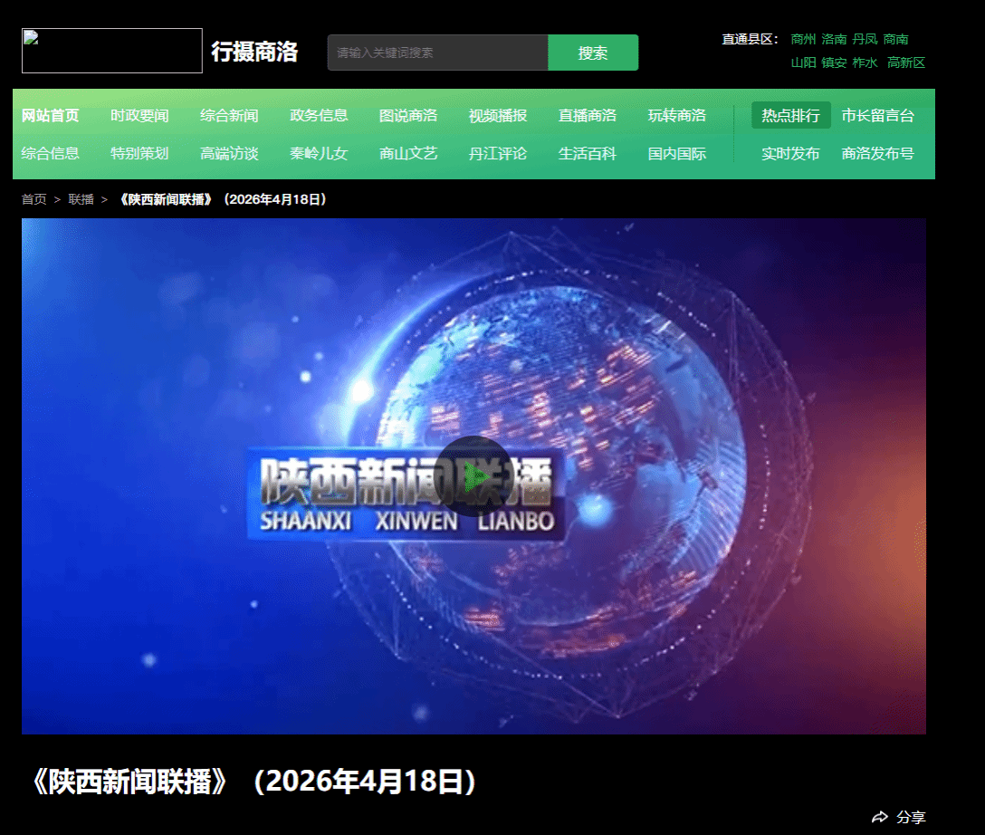Screen dimensions: 985x835
Task: Click the share arrow icon
Action: click(x=879, y=817)
